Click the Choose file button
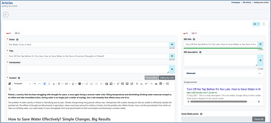Viewport: 271px width, 123px height. pyautogui.click(x=258, y=119)
